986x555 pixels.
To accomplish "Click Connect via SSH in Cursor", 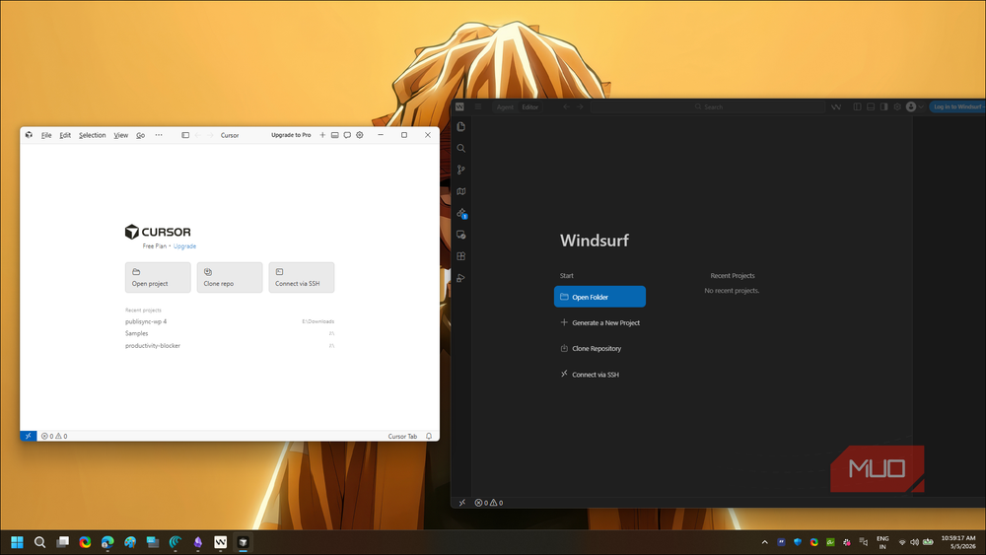I will tap(301, 277).
